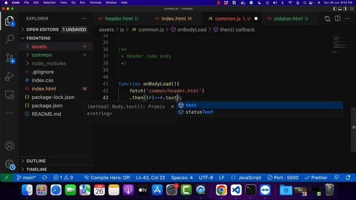
Task: Open the Explorer view icon
Action: (9, 21)
